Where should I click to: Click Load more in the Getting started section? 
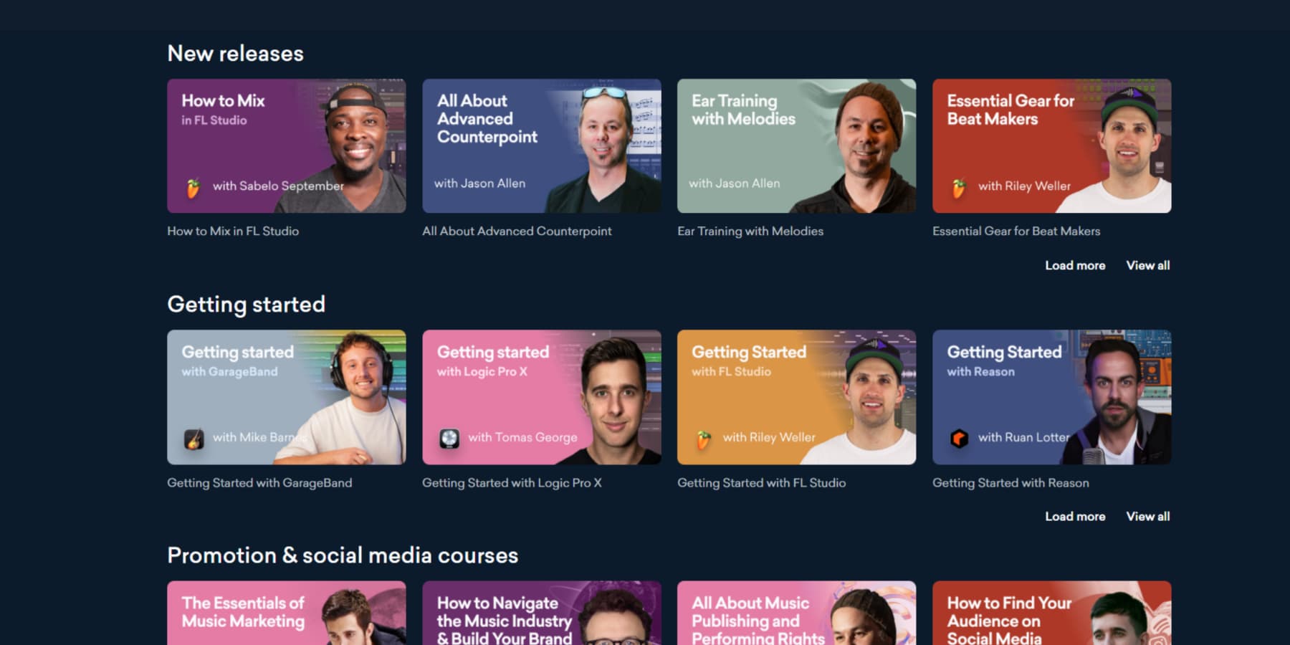1075,516
